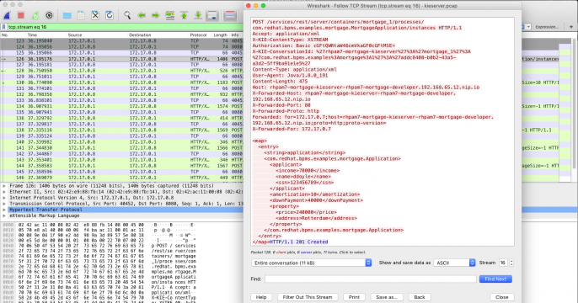Print the TCP stream

tap(354, 297)
